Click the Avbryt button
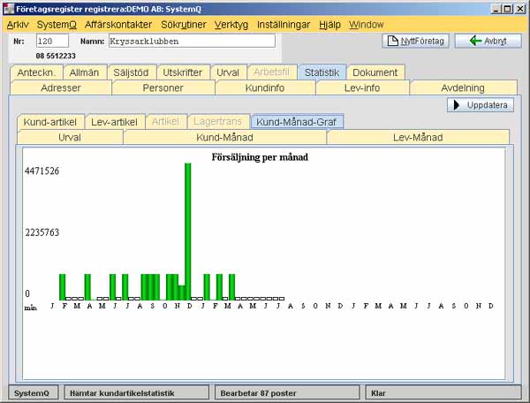Image resolution: width=530 pixels, height=403 pixels. click(488, 41)
